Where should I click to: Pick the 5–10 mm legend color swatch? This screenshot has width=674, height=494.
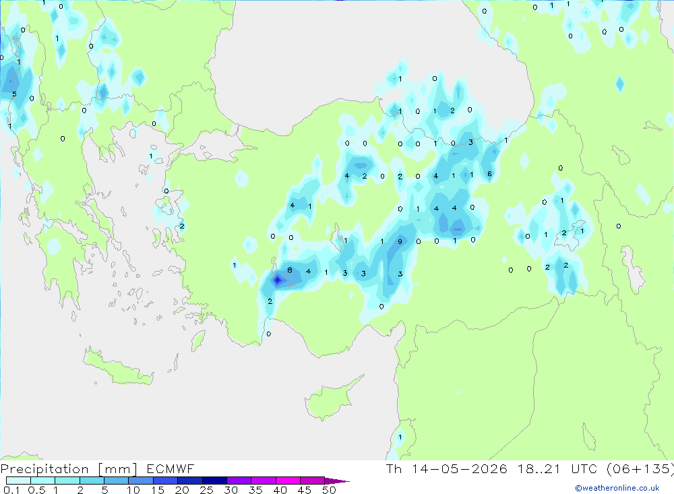pyautogui.click(x=116, y=481)
